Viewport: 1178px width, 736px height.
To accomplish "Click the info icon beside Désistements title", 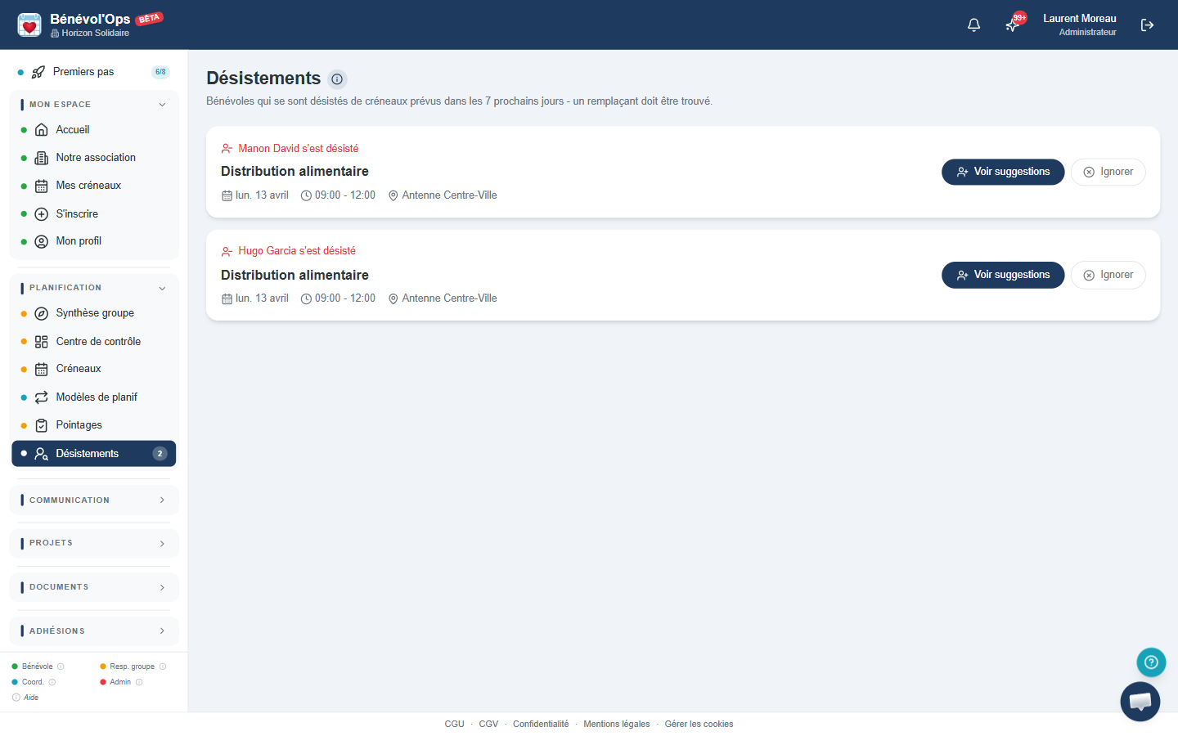I will (x=337, y=79).
